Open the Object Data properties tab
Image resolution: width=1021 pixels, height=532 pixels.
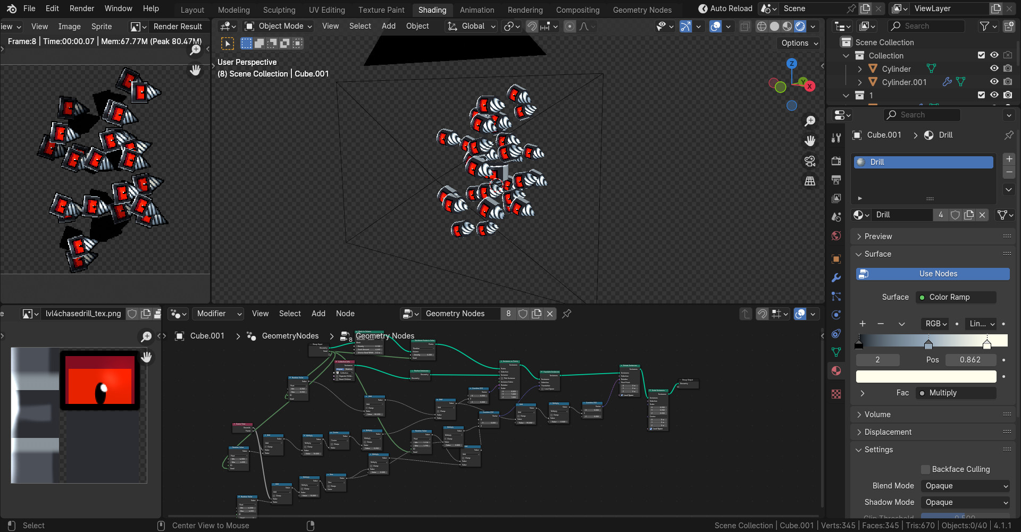coord(836,352)
